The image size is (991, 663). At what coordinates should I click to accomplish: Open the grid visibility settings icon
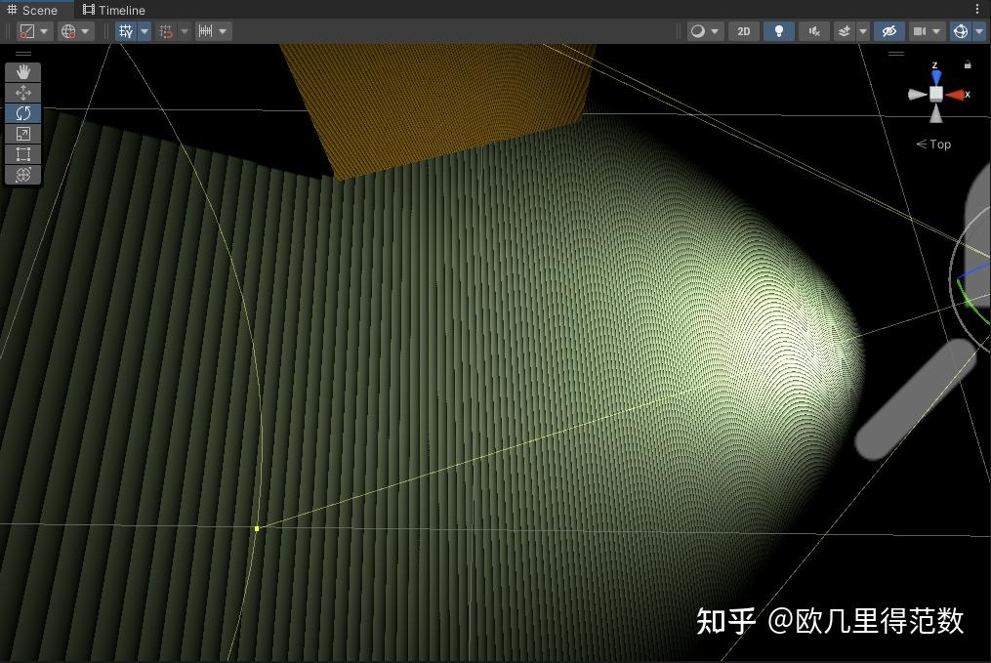pyautogui.click(x=125, y=30)
